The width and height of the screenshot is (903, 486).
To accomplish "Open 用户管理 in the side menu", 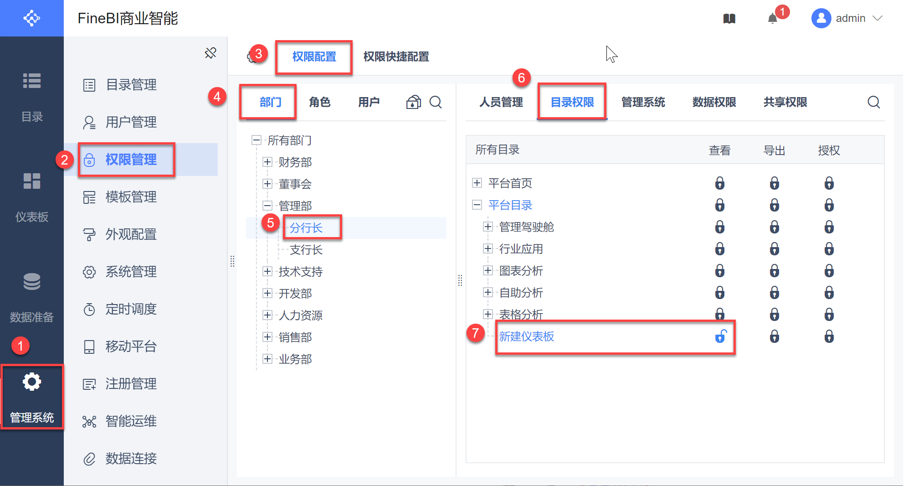I will [x=131, y=122].
